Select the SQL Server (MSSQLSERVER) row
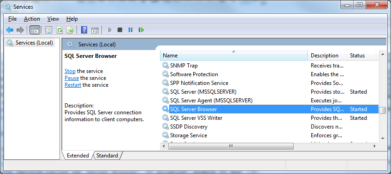 coord(269,92)
